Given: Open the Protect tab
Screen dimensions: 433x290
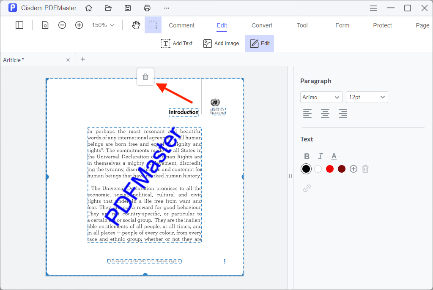Looking at the screenshot, I should coord(382,25).
